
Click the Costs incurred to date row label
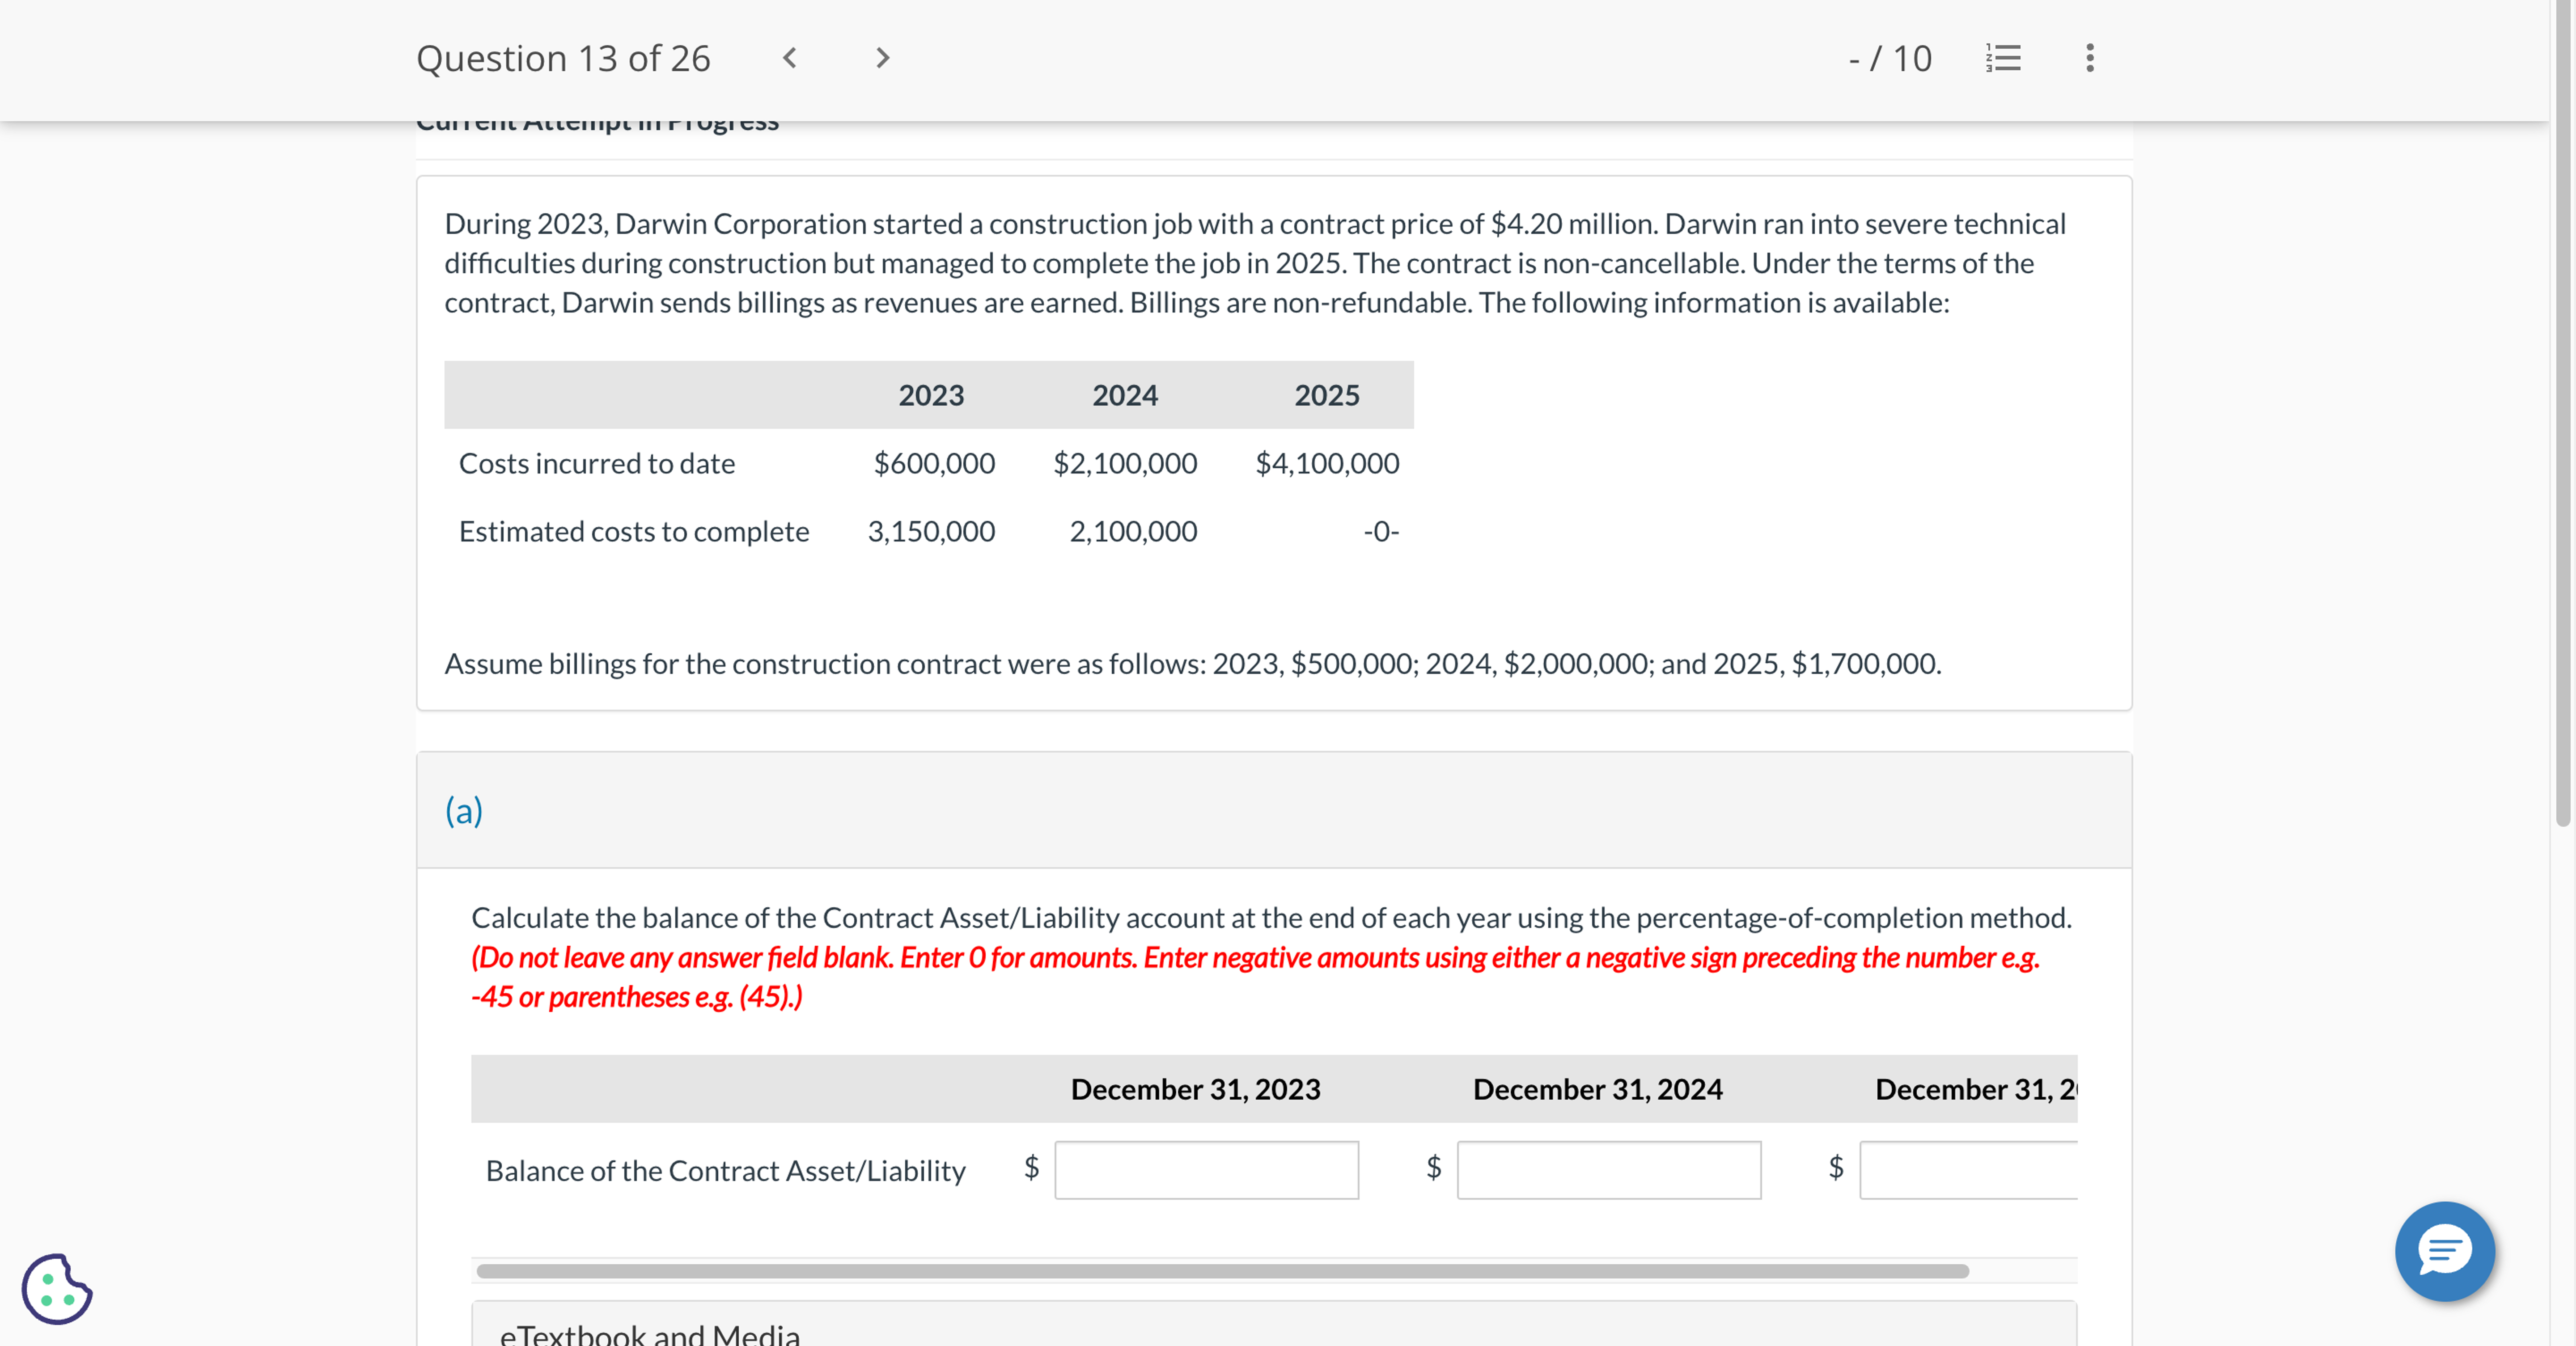[596, 463]
